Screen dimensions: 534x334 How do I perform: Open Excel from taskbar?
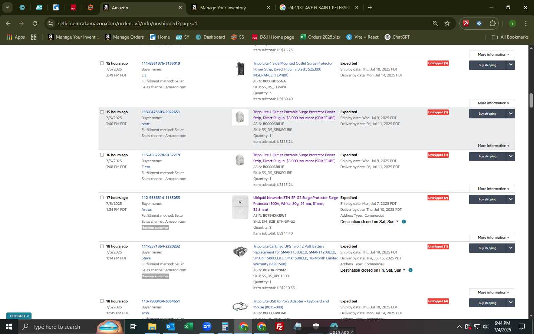tap(188, 327)
